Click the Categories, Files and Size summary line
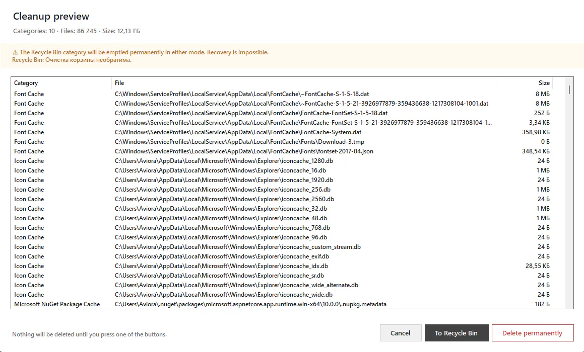The height and width of the screenshot is (352, 584). coord(77,31)
